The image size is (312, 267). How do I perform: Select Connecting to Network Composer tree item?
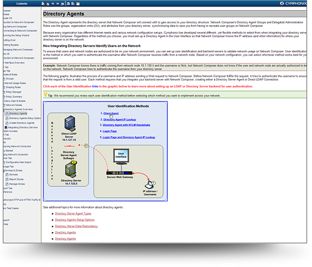point(20,31)
